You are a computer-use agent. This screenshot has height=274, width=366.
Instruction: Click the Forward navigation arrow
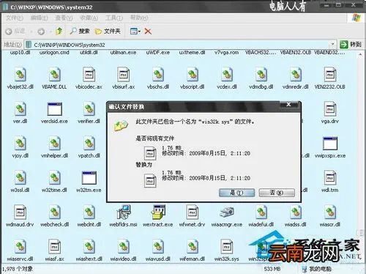(41, 32)
